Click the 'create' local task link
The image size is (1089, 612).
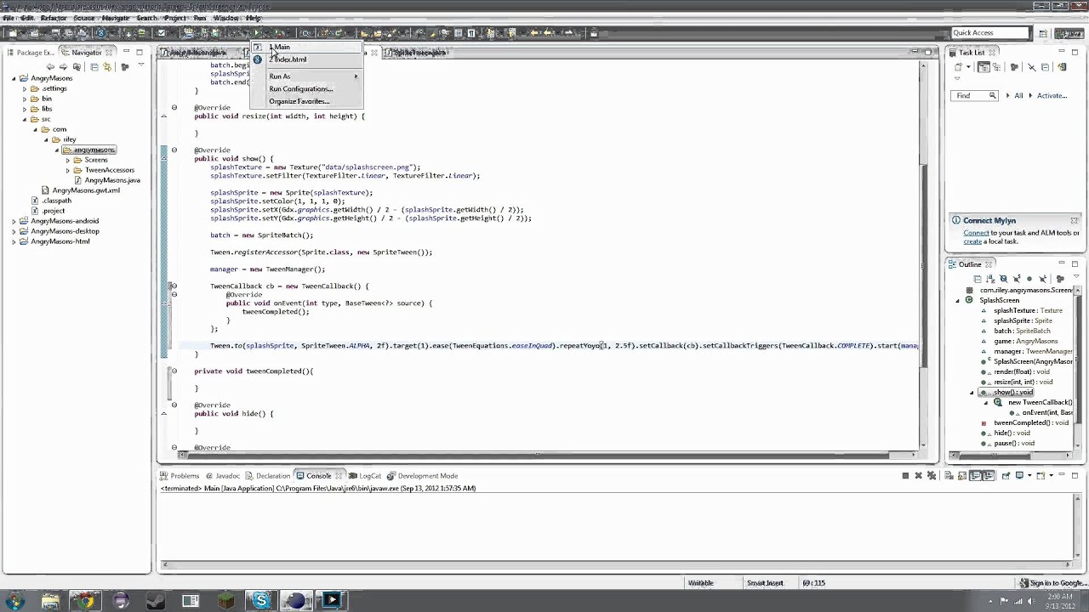click(972, 241)
